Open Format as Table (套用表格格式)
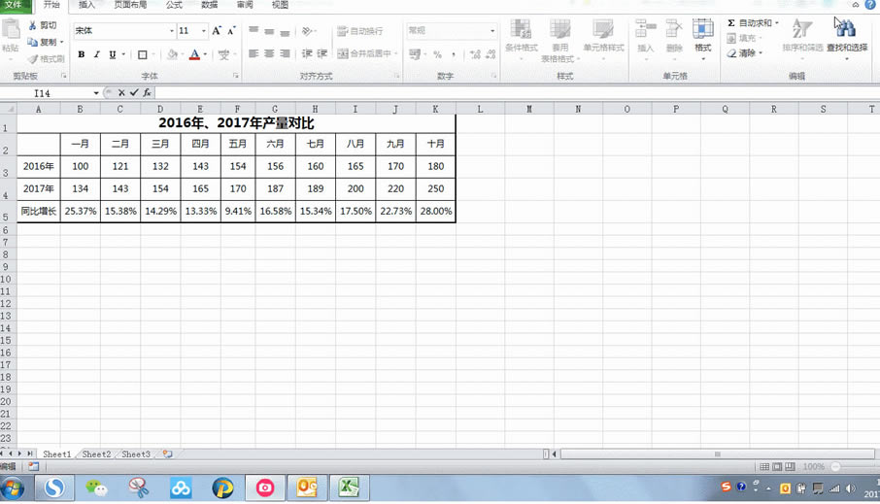This screenshot has height=504, width=880. point(559,41)
